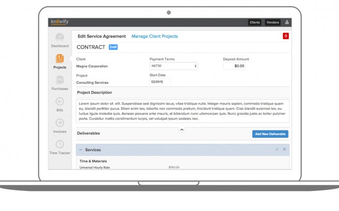Screen dimensions: 339x211
Task: Collapse the project description with chevron
Action: pos(181,130)
